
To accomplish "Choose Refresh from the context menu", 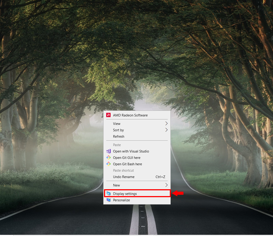I will [x=118, y=136].
